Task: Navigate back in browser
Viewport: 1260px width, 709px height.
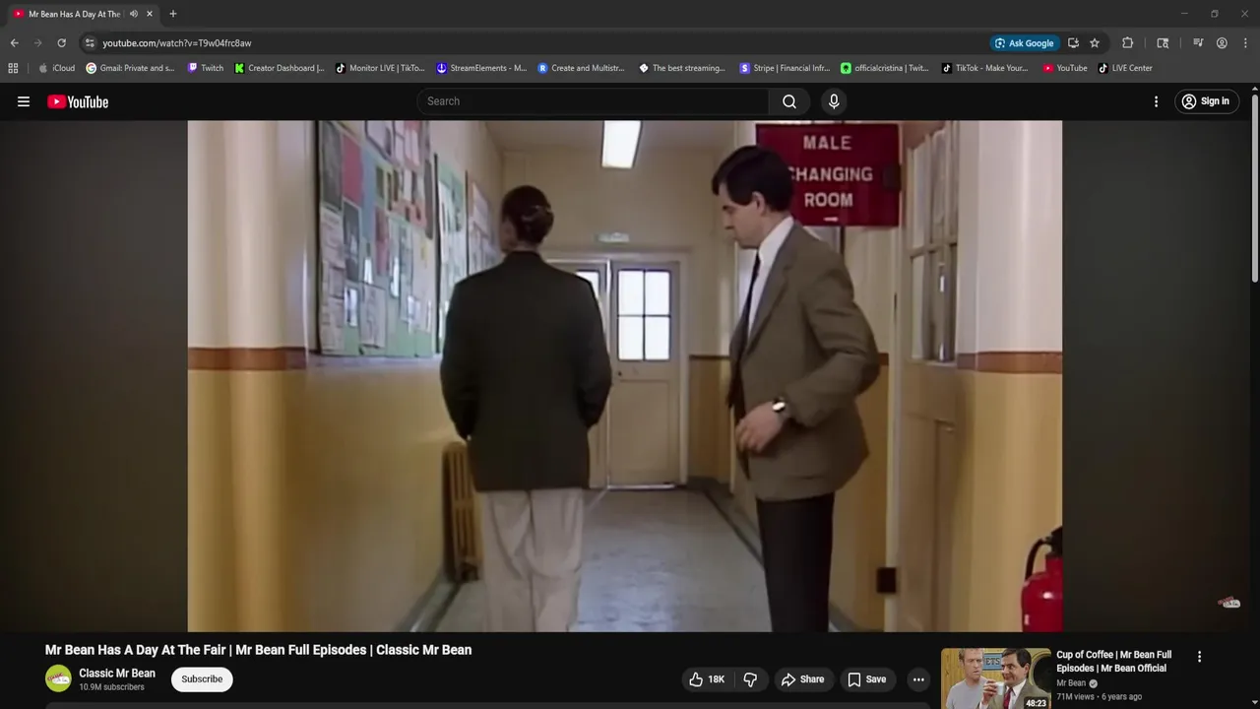Action: [14, 43]
